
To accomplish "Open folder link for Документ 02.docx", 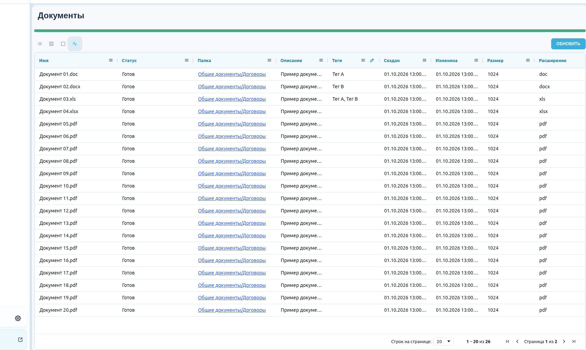I will [x=232, y=87].
